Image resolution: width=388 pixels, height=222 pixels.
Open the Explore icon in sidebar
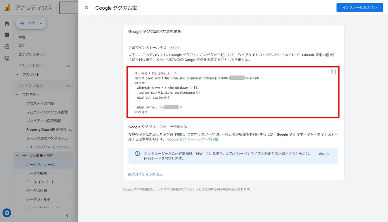pyautogui.click(x=7, y=46)
